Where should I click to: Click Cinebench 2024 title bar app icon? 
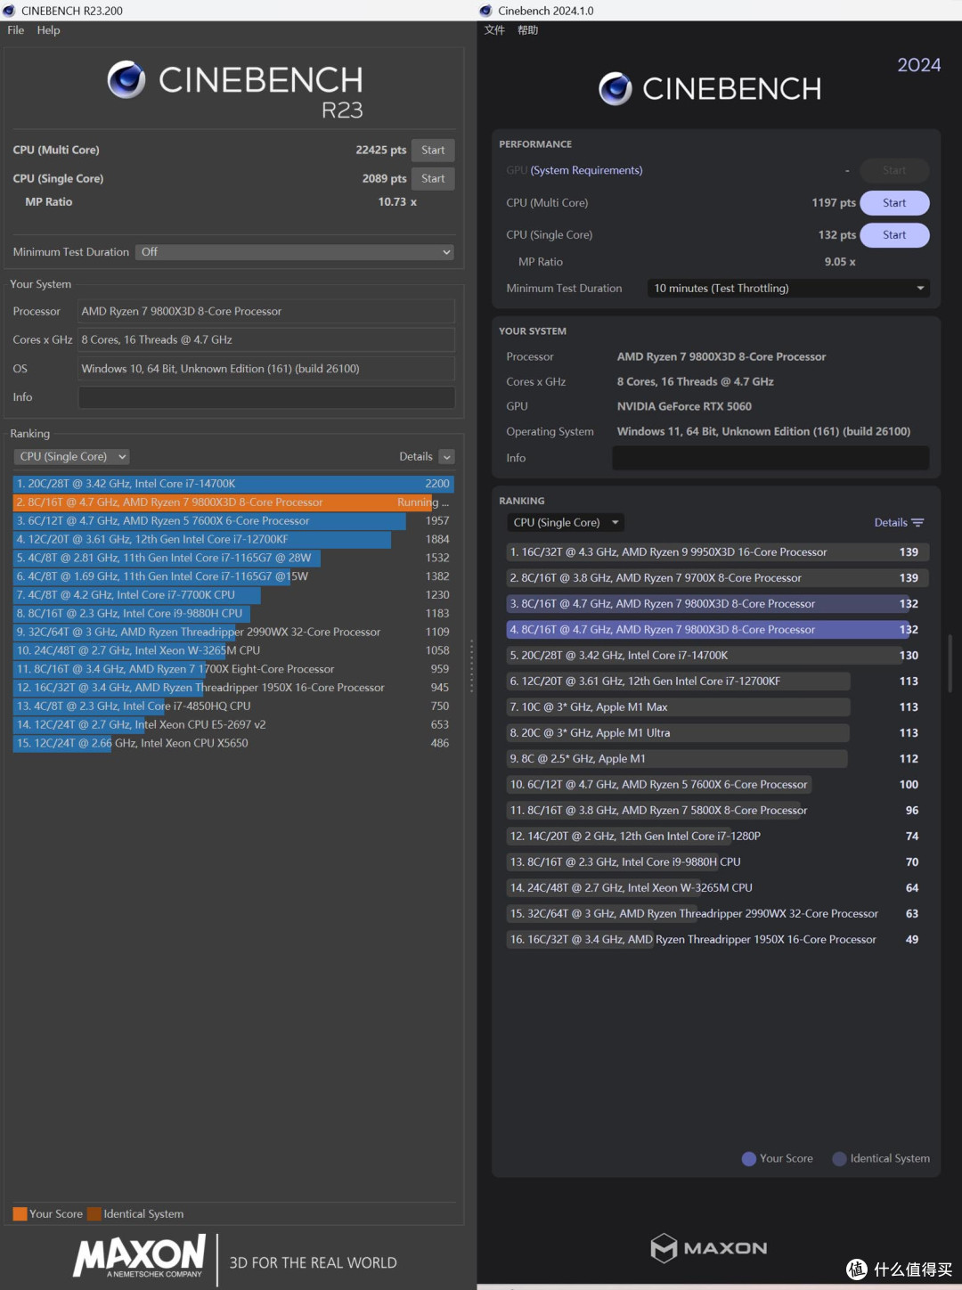click(x=485, y=11)
